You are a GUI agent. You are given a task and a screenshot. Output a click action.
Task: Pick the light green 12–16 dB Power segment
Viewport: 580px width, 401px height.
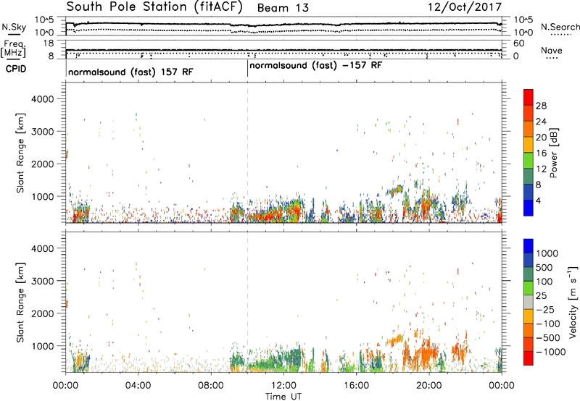(529, 161)
